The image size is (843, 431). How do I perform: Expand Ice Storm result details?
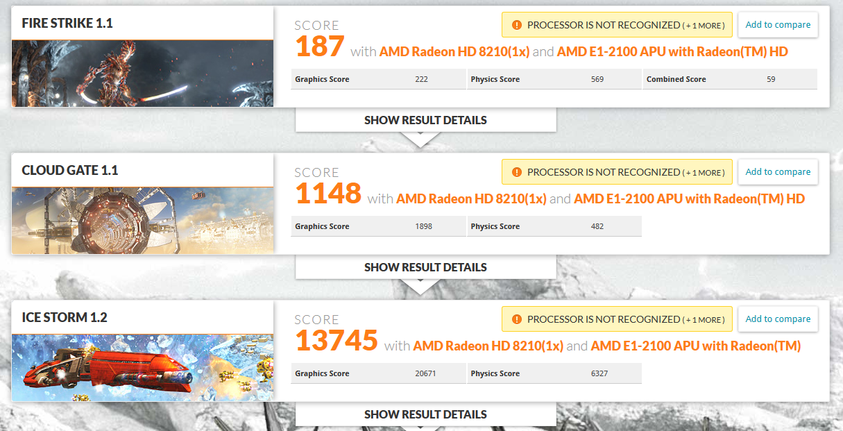coord(425,414)
